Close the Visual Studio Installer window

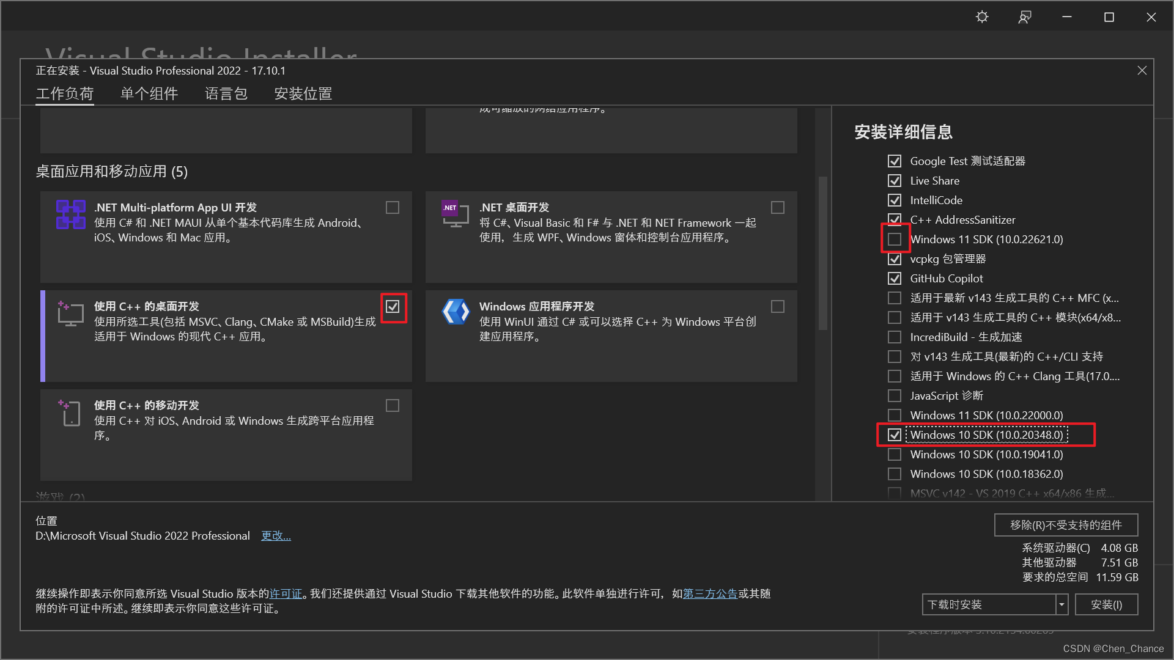[x=1151, y=17]
